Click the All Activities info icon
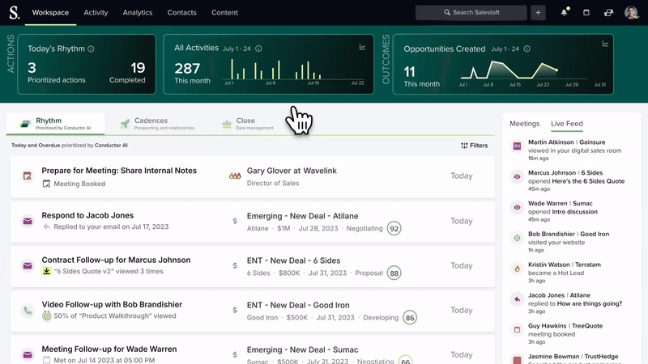This screenshot has height=364, width=648. (x=258, y=49)
